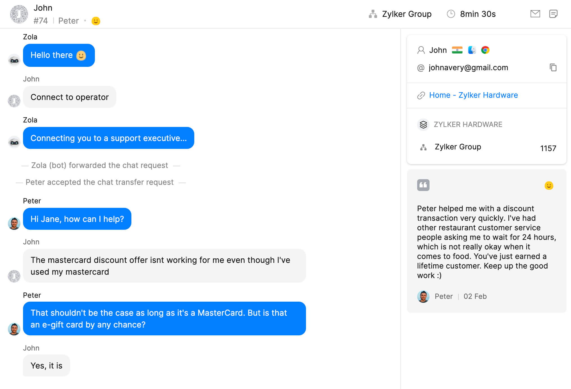Click the quotation mark icon in feedback panel
The image size is (571, 389).
click(422, 185)
